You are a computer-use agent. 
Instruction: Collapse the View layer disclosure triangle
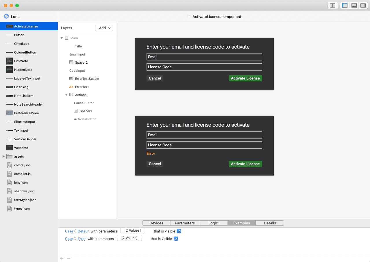tap(62, 38)
